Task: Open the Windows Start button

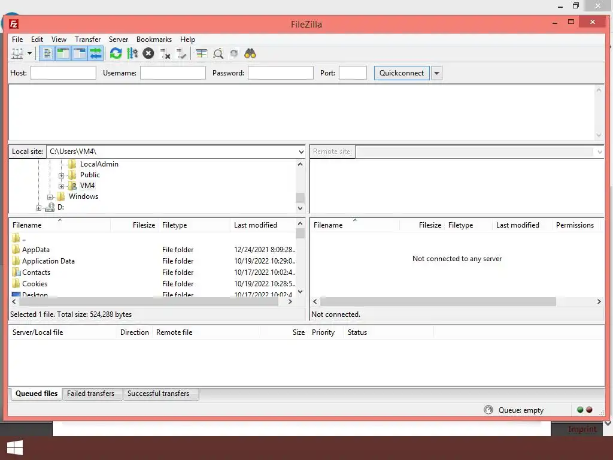Action: point(15,448)
